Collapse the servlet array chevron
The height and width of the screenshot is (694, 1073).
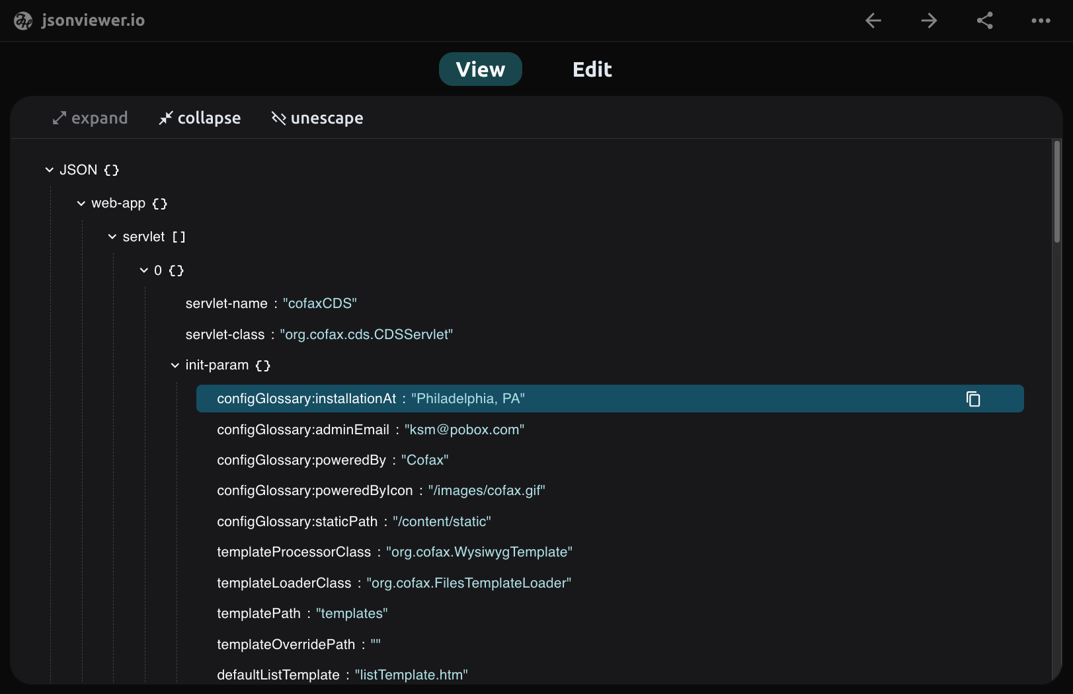coord(112,237)
